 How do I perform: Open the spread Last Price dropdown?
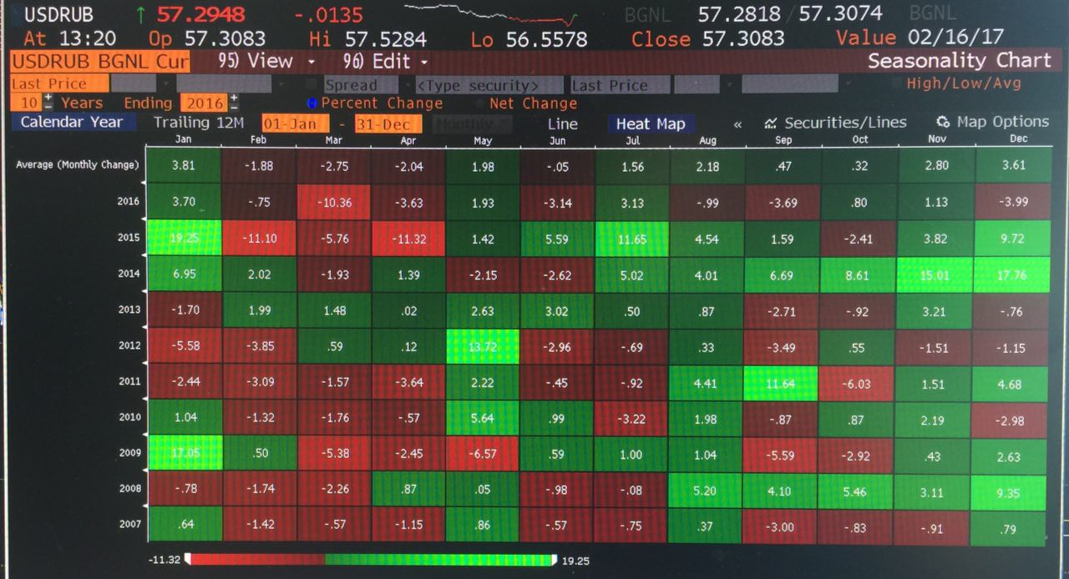(621, 84)
